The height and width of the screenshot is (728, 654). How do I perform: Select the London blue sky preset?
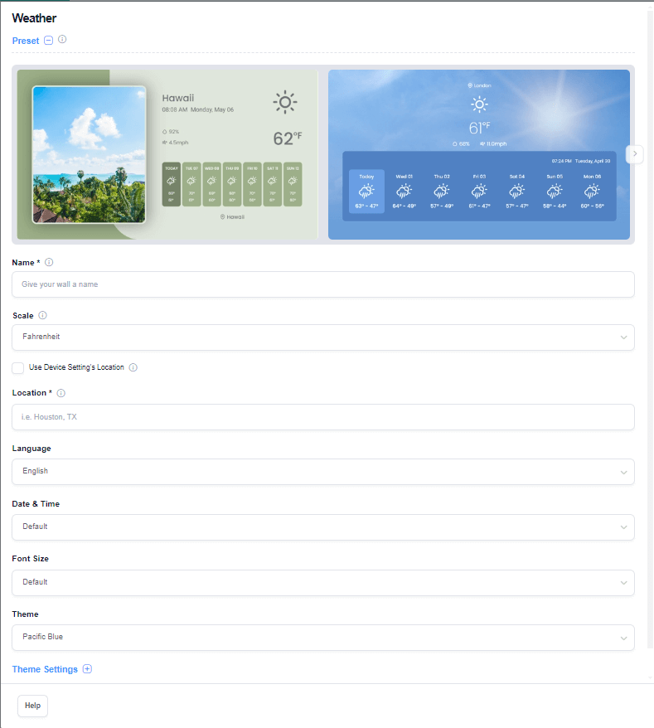pos(479,154)
